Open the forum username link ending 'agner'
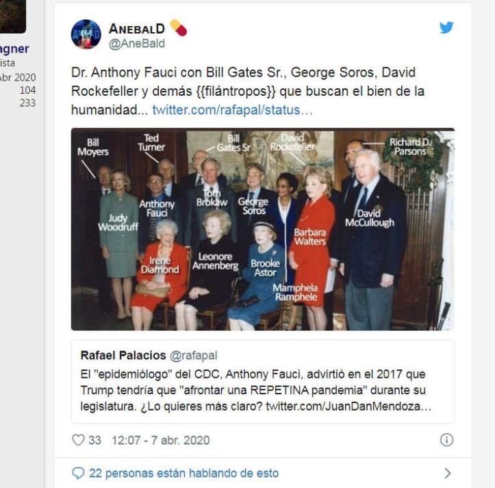Viewport: 495px width, 488px height. [x=14, y=49]
